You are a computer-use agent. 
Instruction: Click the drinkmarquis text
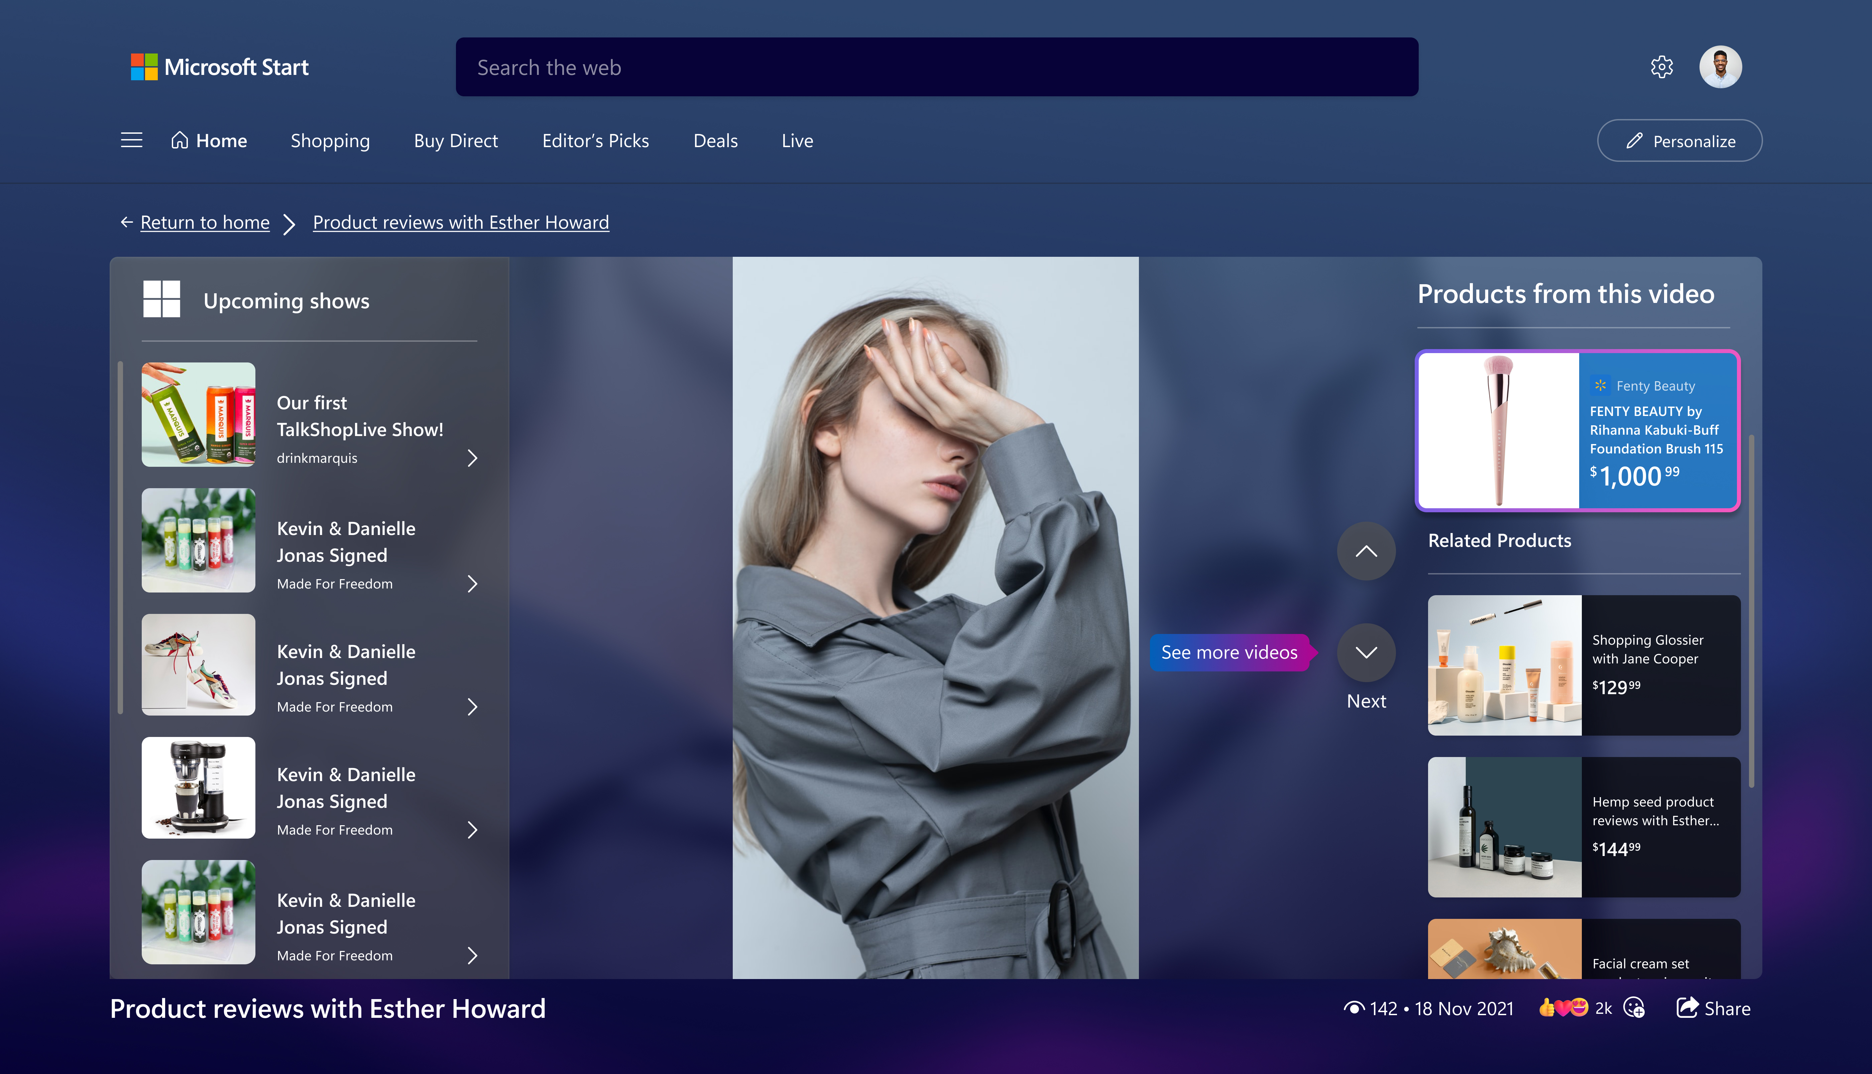pos(317,457)
